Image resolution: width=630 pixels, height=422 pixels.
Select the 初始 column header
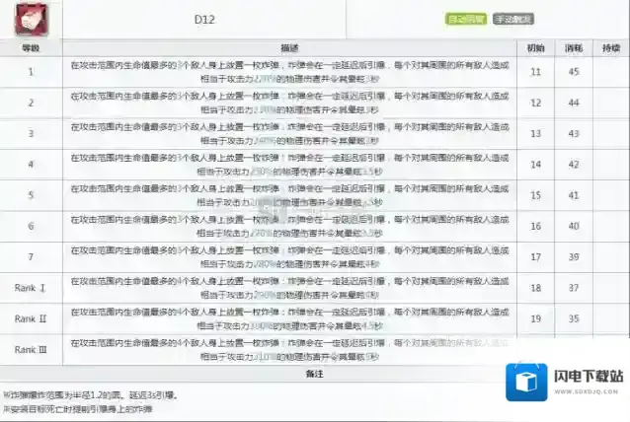pos(535,47)
